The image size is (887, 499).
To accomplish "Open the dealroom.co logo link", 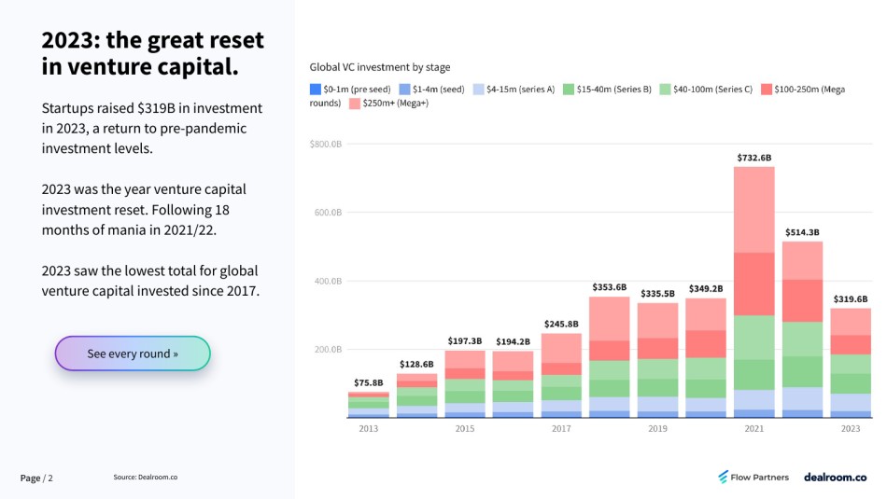I will click(x=835, y=477).
